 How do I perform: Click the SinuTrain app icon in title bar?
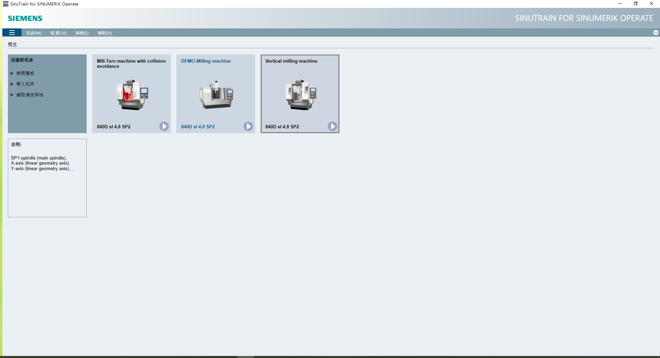coord(5,4)
